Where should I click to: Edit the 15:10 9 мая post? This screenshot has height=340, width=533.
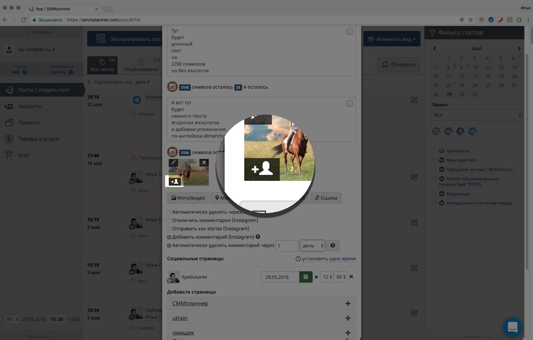(x=414, y=268)
